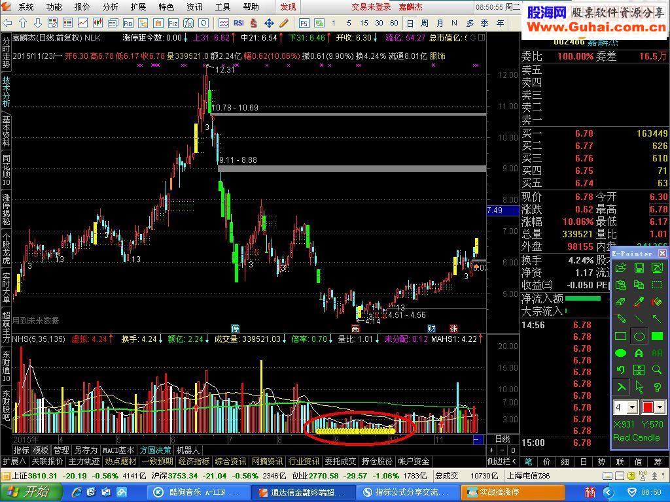The width and height of the screenshot is (670, 502).
Task: Expand the 扩展∧ panel
Action: (x=14, y=461)
